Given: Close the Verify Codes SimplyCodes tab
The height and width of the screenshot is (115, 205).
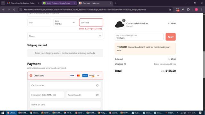Looking at the screenshot, I should 74,3.
